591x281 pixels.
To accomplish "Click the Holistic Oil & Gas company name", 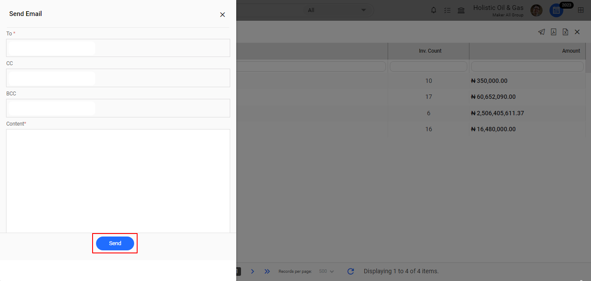I will 498,8.
